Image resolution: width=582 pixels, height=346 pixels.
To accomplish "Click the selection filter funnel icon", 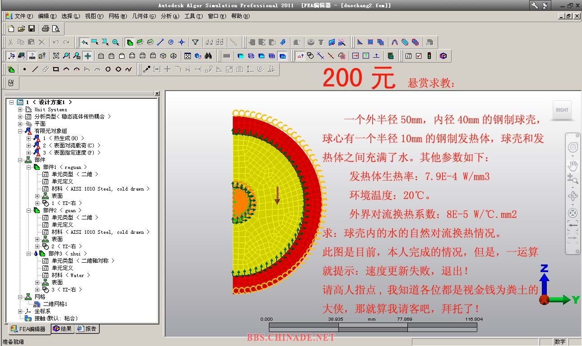I will pos(195,42).
